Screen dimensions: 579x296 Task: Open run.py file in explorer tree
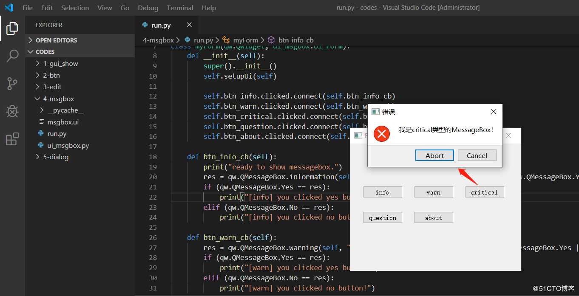click(x=80, y=133)
